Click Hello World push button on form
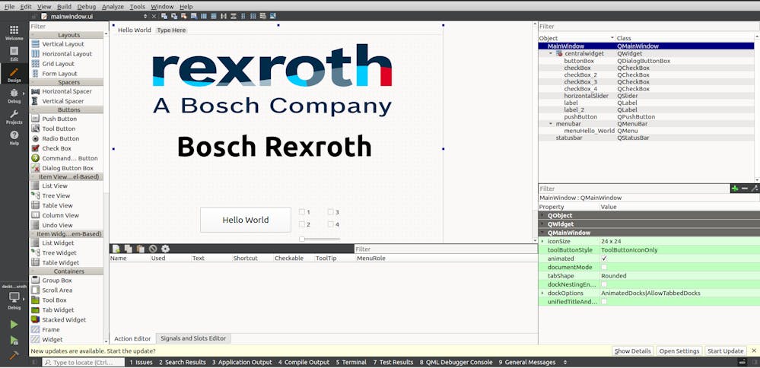Screen dimensions: 760x368 pos(246,220)
